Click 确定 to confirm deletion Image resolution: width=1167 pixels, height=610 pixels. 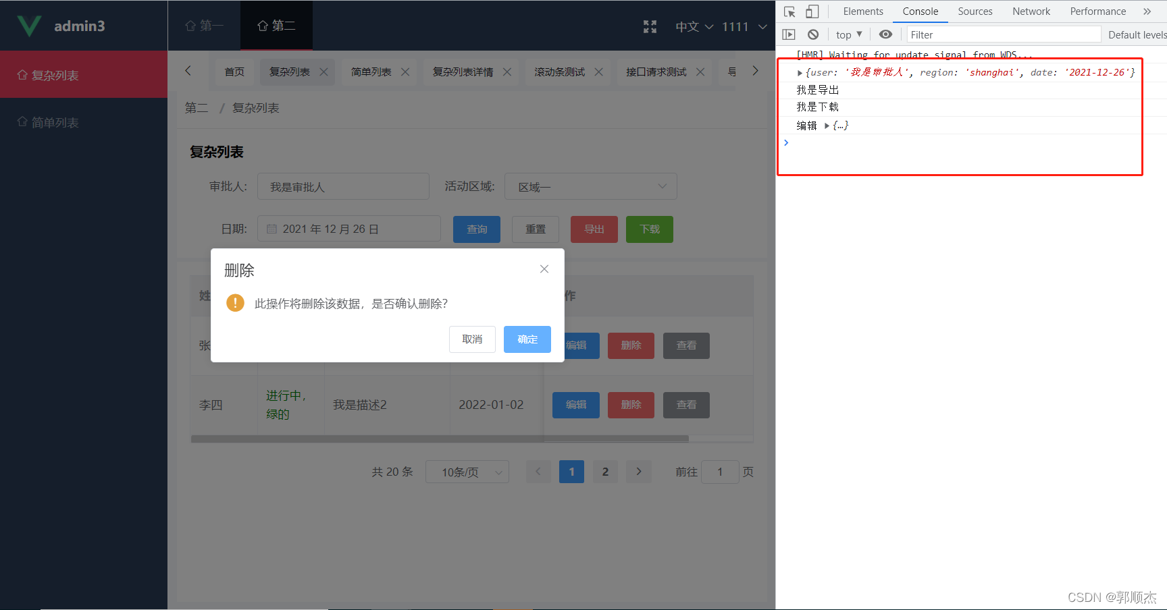coord(527,339)
